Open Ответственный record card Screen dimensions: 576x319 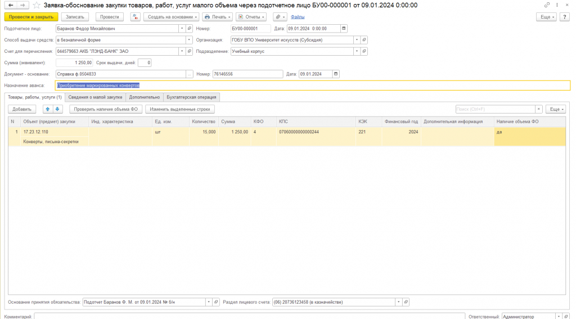pos(566,316)
